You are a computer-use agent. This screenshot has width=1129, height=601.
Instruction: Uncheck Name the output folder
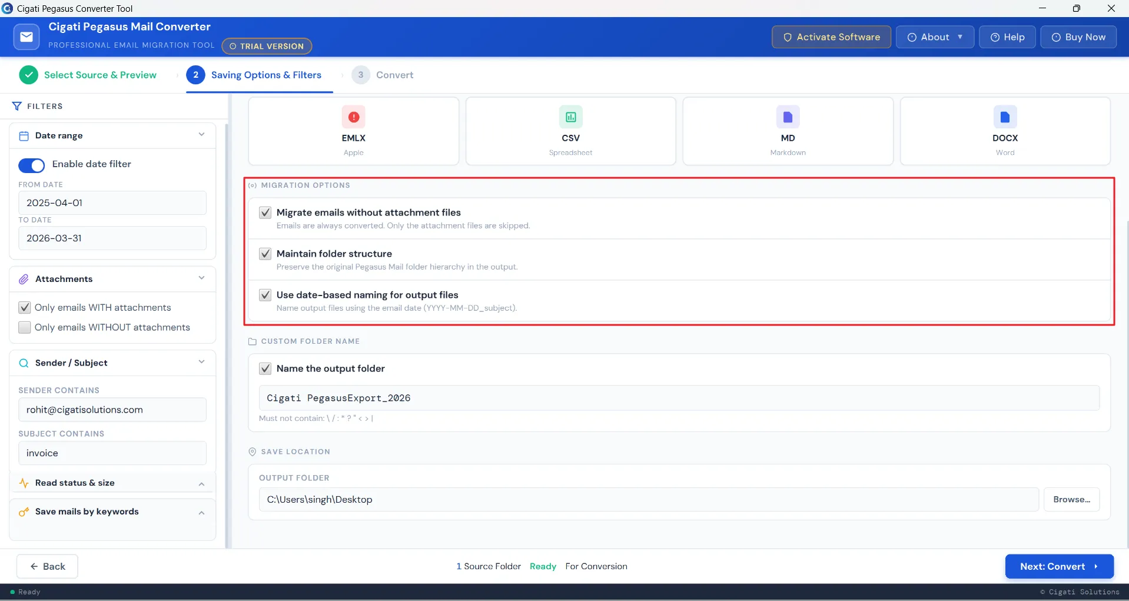tap(265, 368)
